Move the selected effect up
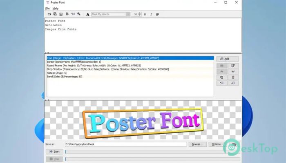This screenshot has width=286, height=163. [x=222, y=71]
